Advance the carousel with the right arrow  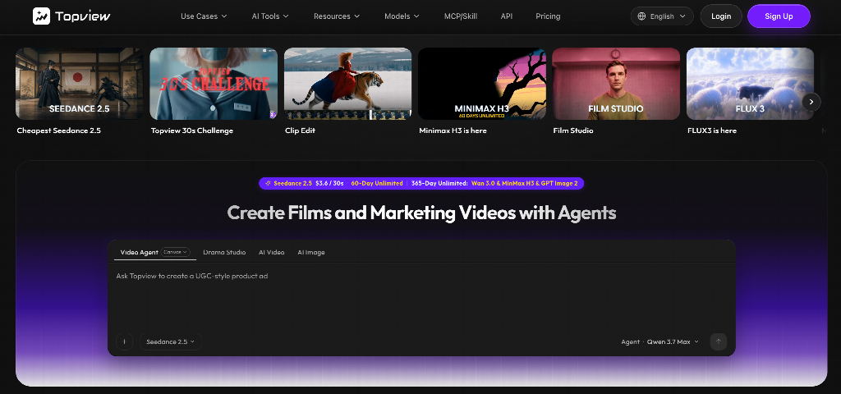811,102
